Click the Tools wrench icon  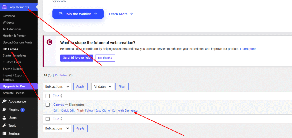pos(4,125)
